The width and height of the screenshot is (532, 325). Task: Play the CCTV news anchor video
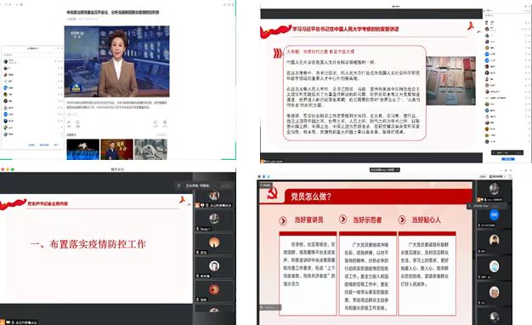pyautogui.click(x=117, y=61)
